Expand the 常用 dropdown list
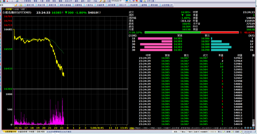 click(13, 5)
